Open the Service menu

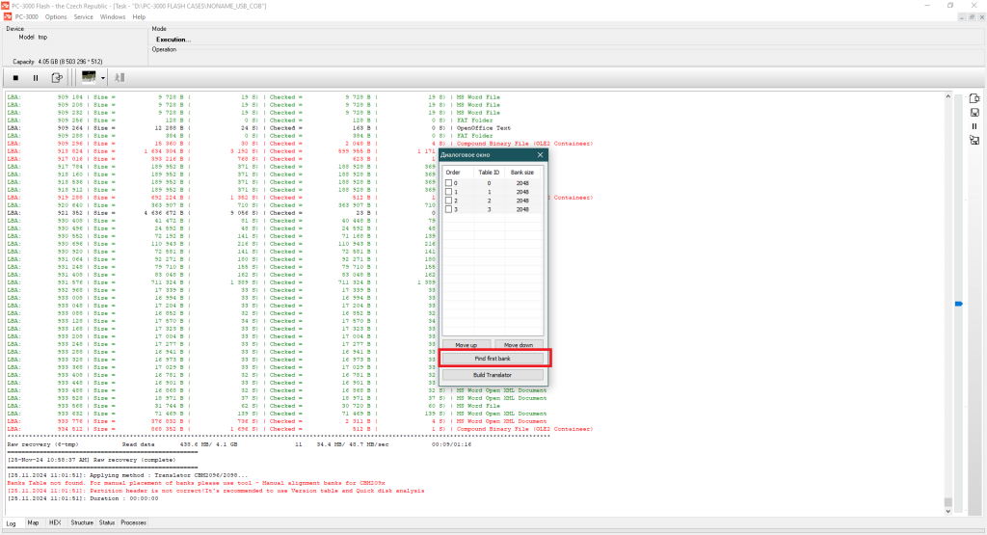click(x=84, y=17)
